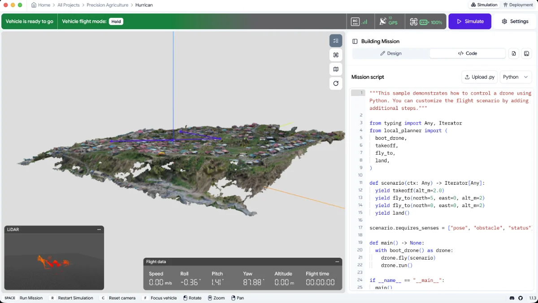Open Precision Agriculture breadcrumb
This screenshot has width=538, height=303.
108,5
